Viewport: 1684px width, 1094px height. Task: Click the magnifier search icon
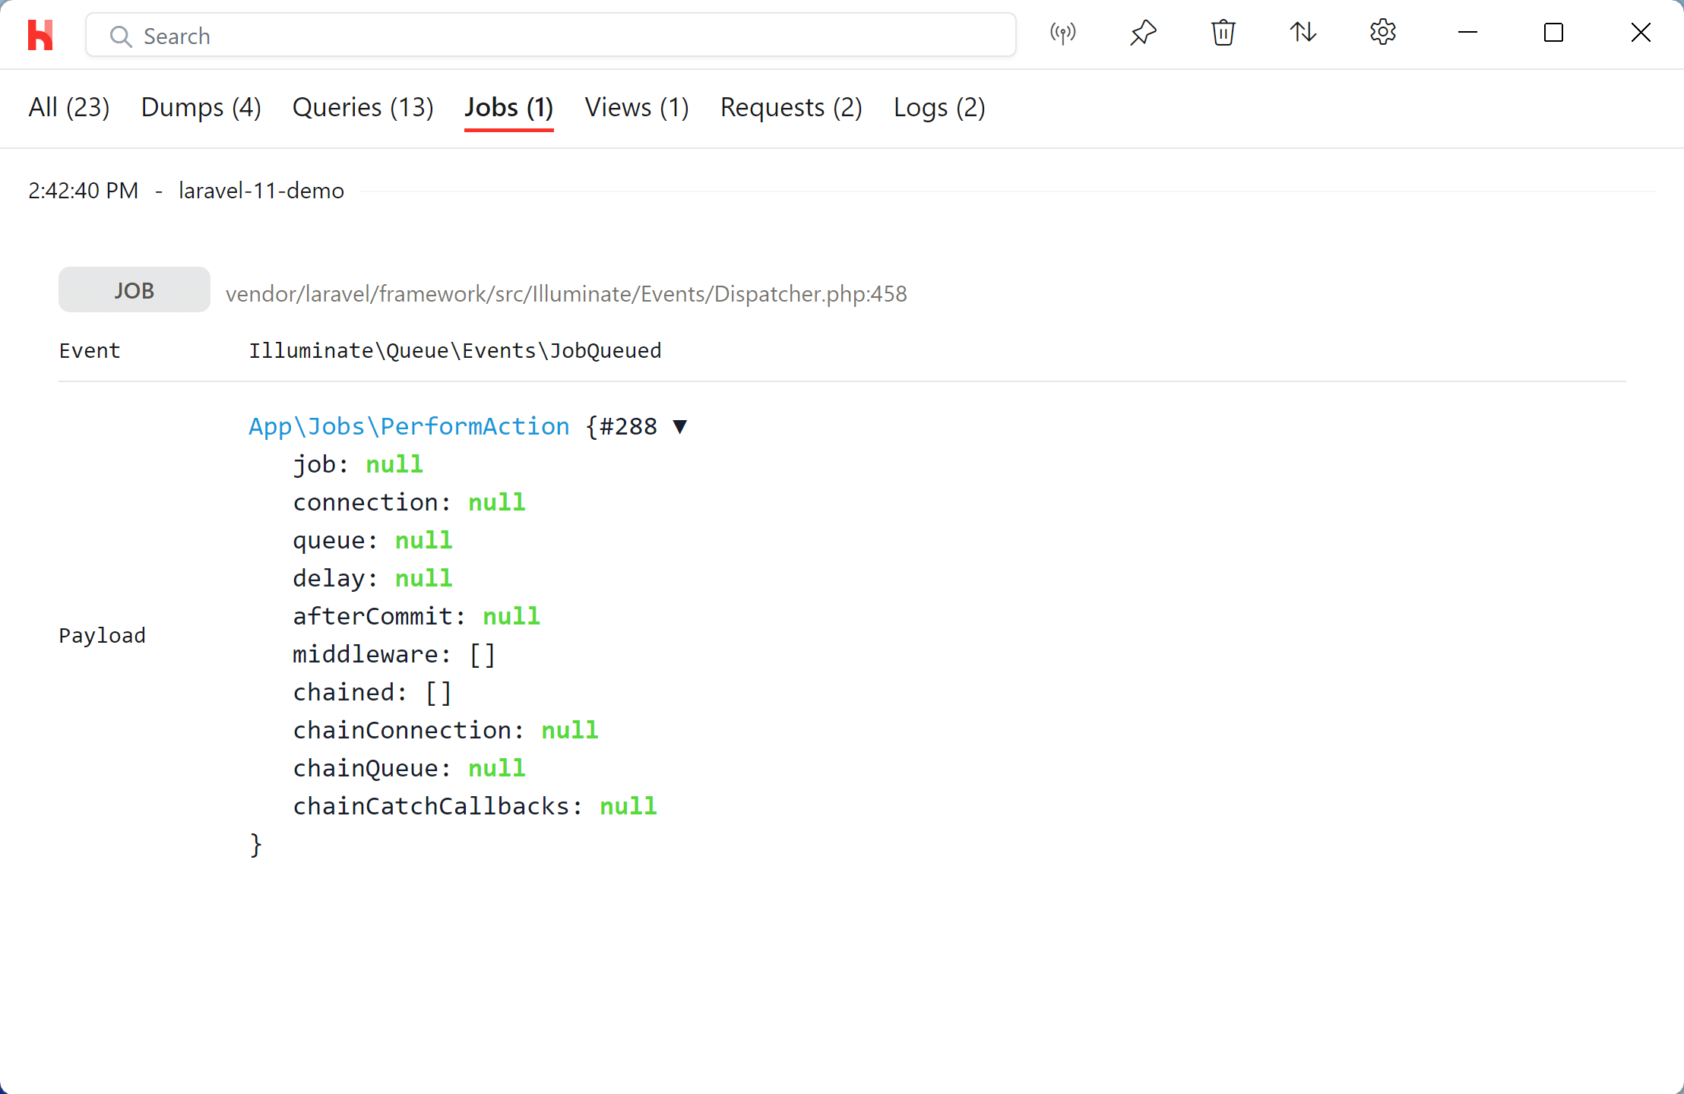[x=121, y=36]
